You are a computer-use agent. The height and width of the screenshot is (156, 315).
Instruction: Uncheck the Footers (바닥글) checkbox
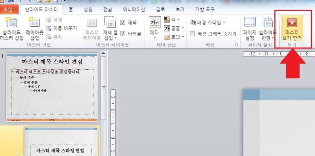coord(122,33)
